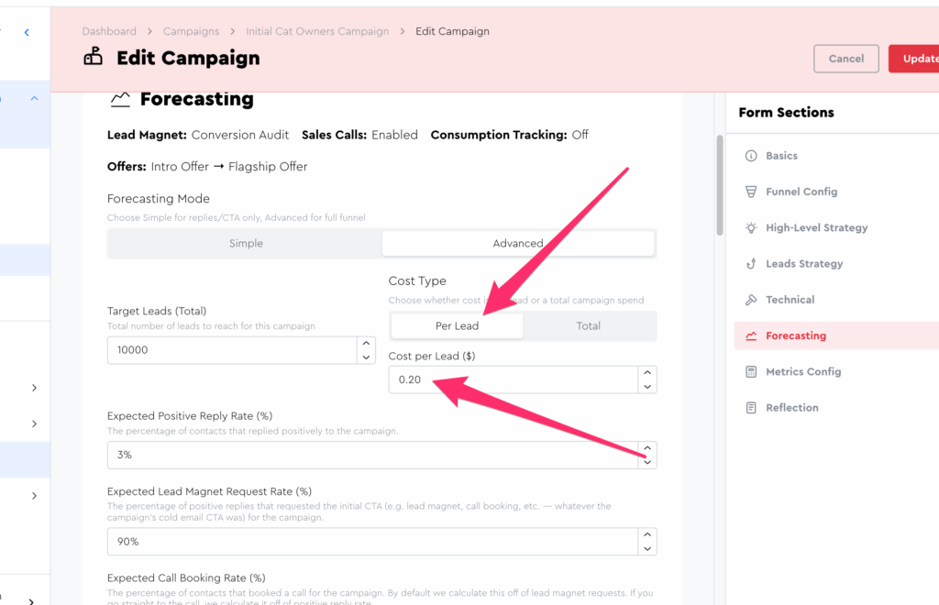Increase Target Leads with up stepper arrow
This screenshot has height=605, width=939.
(x=367, y=344)
